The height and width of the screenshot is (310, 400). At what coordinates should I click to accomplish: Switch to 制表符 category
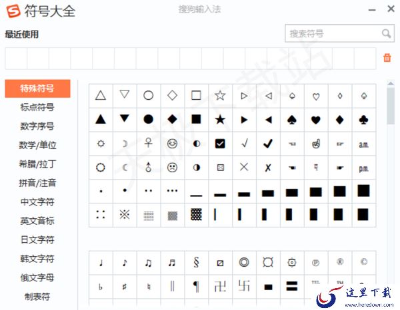tap(37, 297)
